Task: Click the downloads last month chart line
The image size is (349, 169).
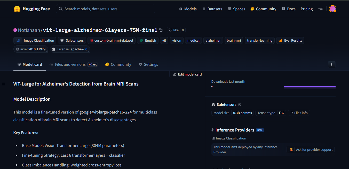Action: (x=310, y=87)
